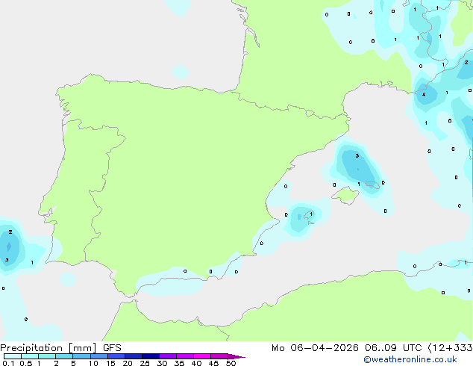Select the 40 mm magenta legend swatch
The image size is (473, 366).
[x=202, y=356]
